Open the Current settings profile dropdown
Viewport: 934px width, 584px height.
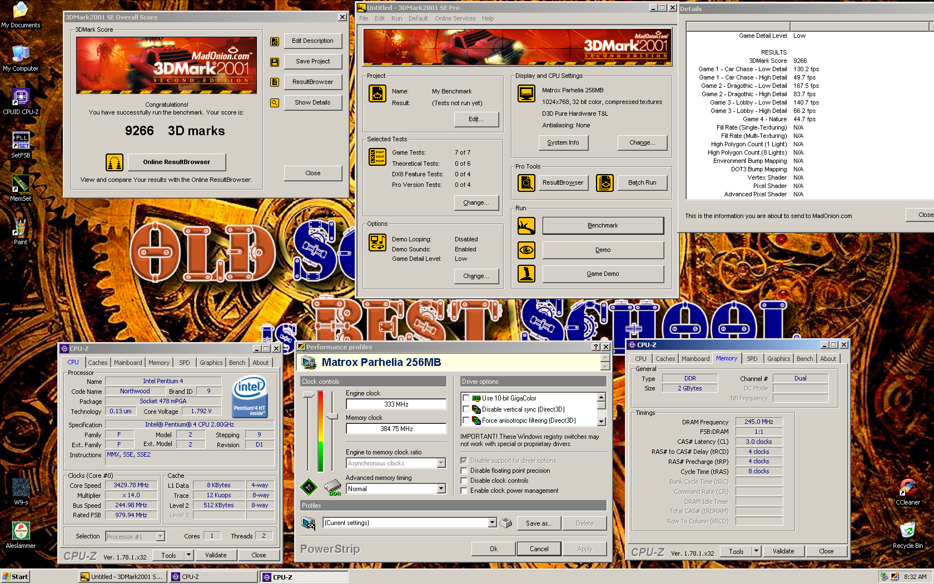tap(492, 523)
